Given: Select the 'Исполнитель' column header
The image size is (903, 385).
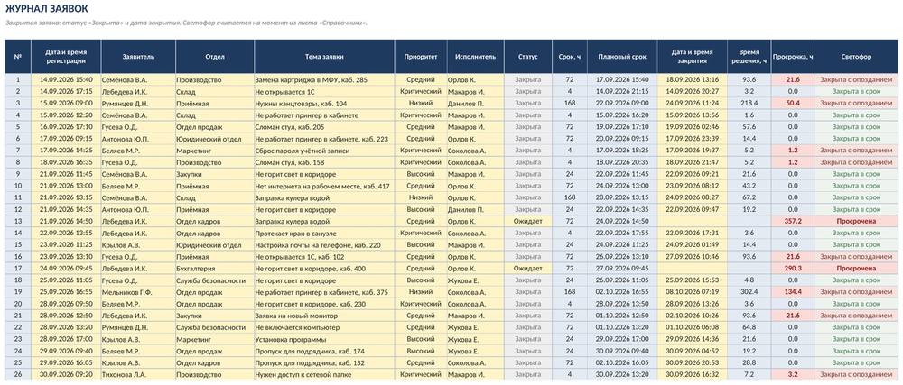Looking at the screenshot, I should pos(475,57).
